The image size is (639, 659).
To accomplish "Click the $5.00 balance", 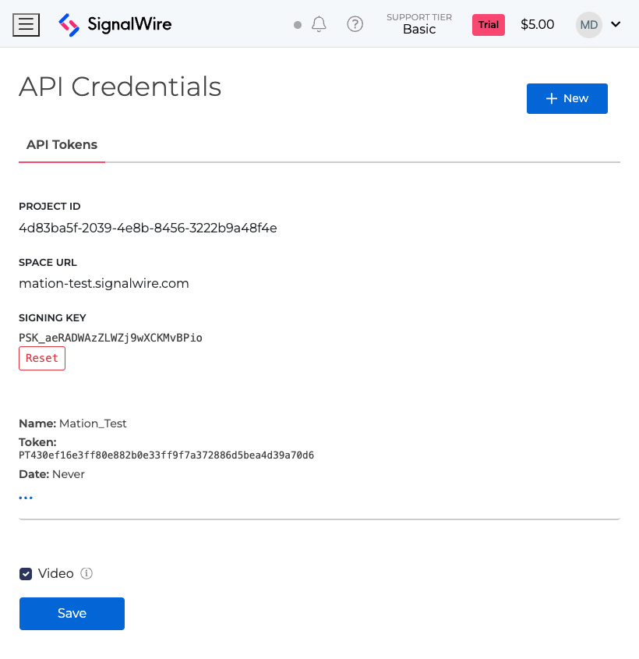I will tap(538, 24).
